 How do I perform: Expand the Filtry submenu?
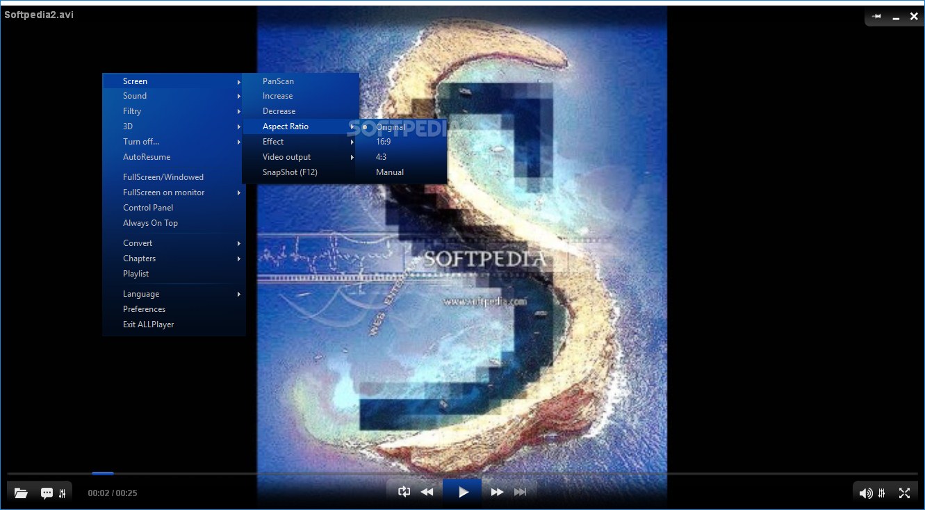(174, 111)
